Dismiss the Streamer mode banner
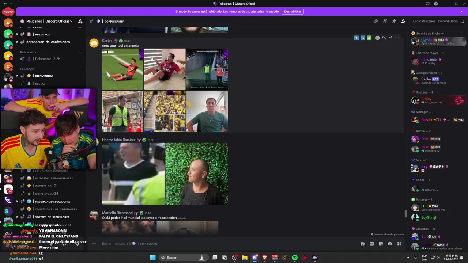Image resolution: width=468 pixels, height=263 pixels. 462,12
